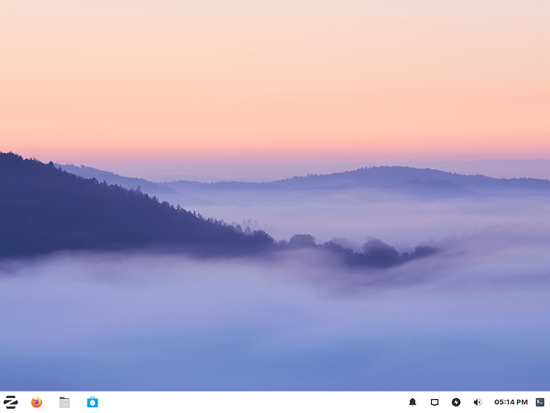
Task: Open the terminal tray icon
Action: [540, 402]
